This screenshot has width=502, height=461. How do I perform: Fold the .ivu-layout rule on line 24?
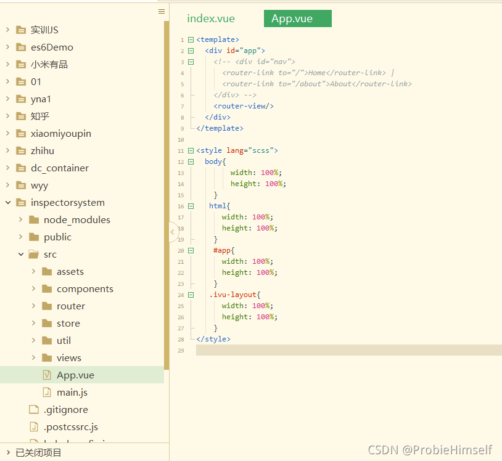191,295
